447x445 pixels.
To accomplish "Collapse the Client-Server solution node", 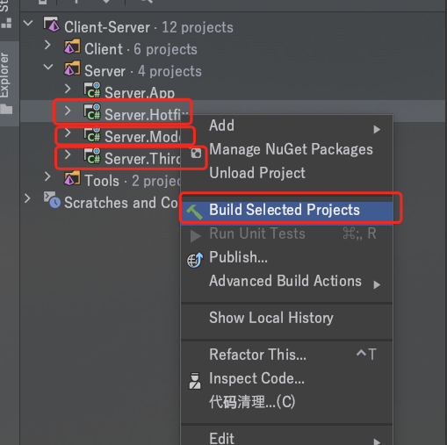I will click(x=28, y=23).
